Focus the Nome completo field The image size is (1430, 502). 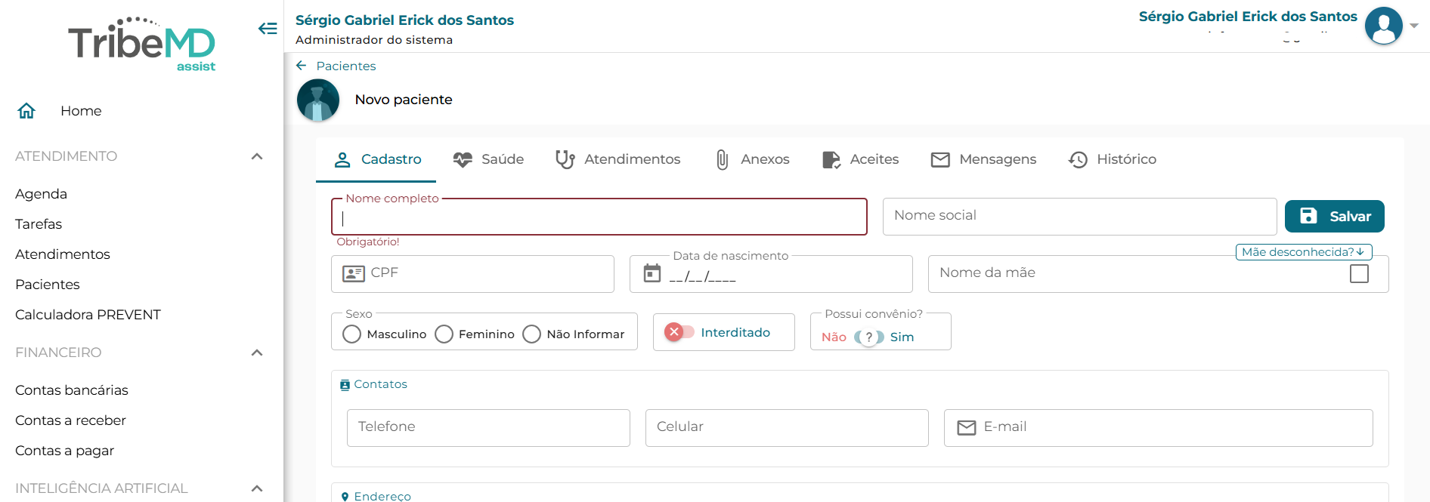click(x=599, y=217)
